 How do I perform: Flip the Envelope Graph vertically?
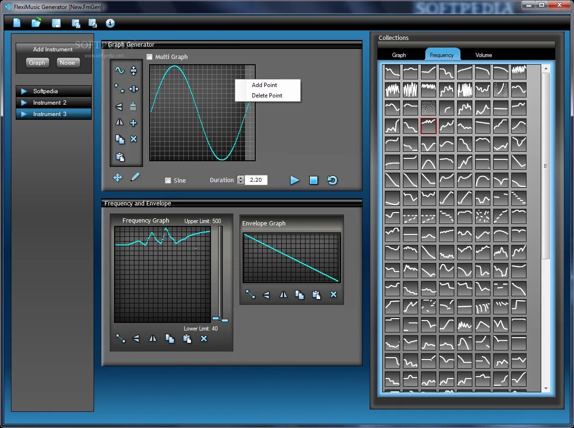pyautogui.click(x=266, y=295)
